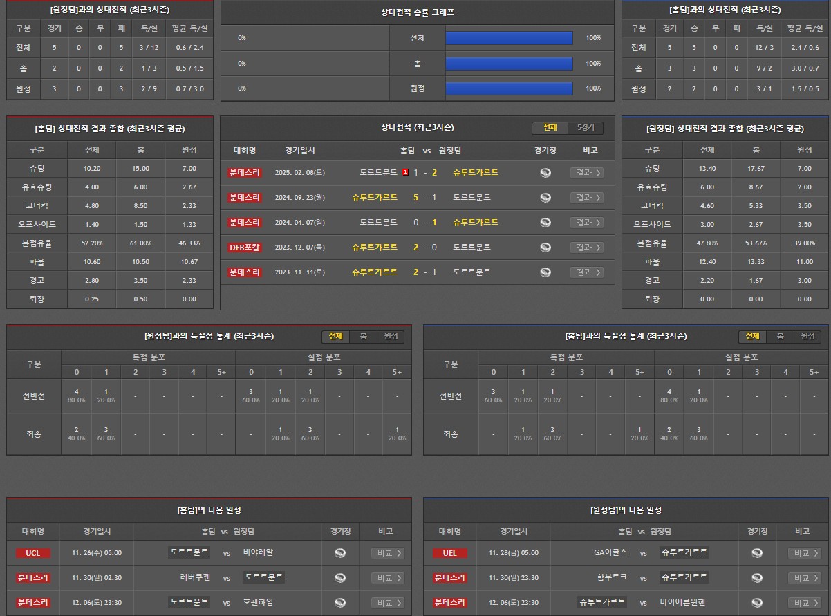
Task: Switch head-to-head list to 5경기 tab
Action: point(585,128)
